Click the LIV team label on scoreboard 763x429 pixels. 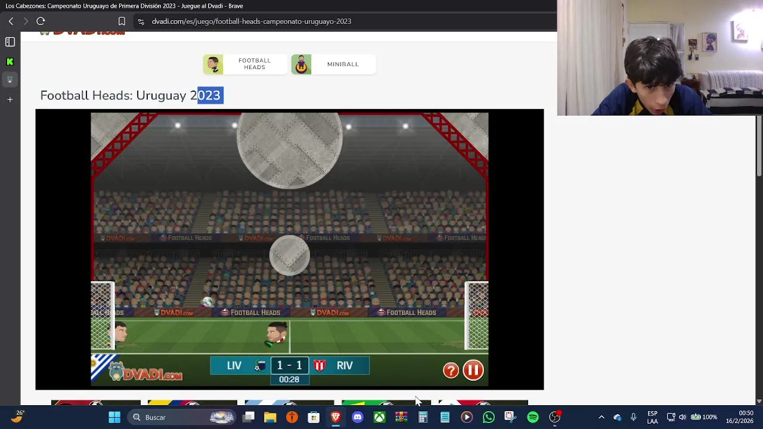tap(234, 365)
